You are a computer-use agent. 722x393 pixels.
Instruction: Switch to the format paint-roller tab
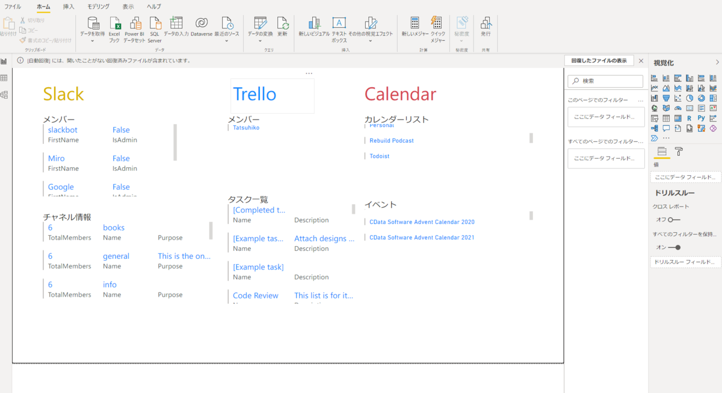[x=679, y=152]
